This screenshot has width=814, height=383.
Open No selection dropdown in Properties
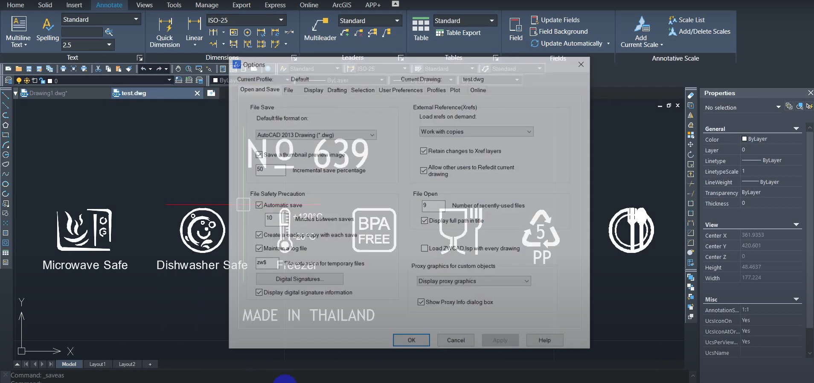[x=743, y=107]
